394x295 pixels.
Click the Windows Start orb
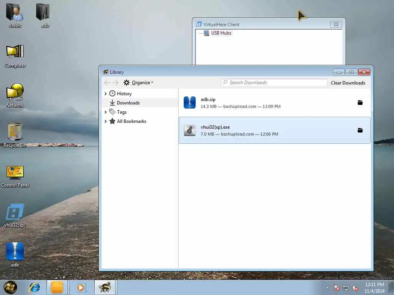[10, 287]
